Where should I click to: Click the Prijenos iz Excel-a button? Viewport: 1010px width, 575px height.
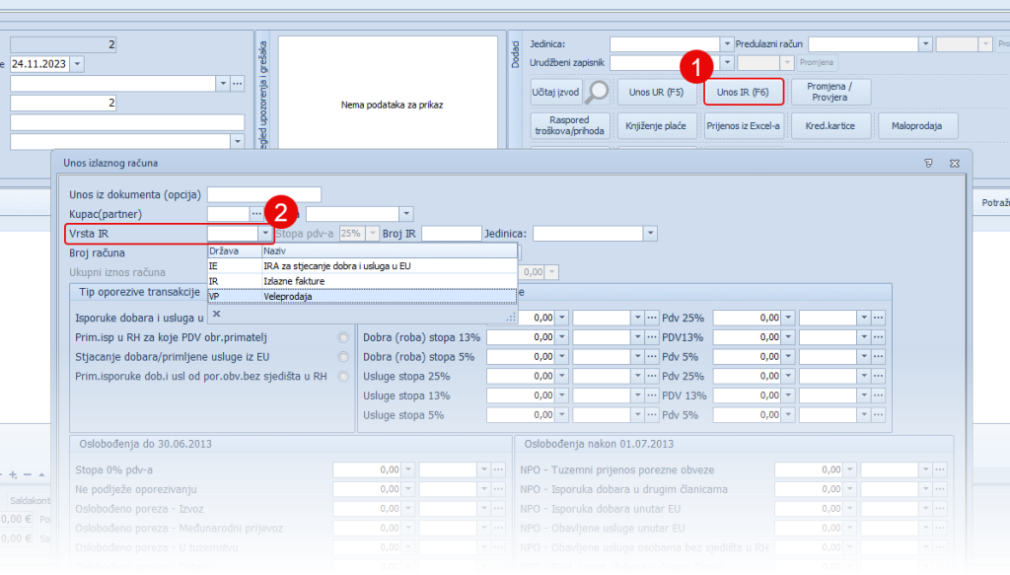click(x=744, y=126)
